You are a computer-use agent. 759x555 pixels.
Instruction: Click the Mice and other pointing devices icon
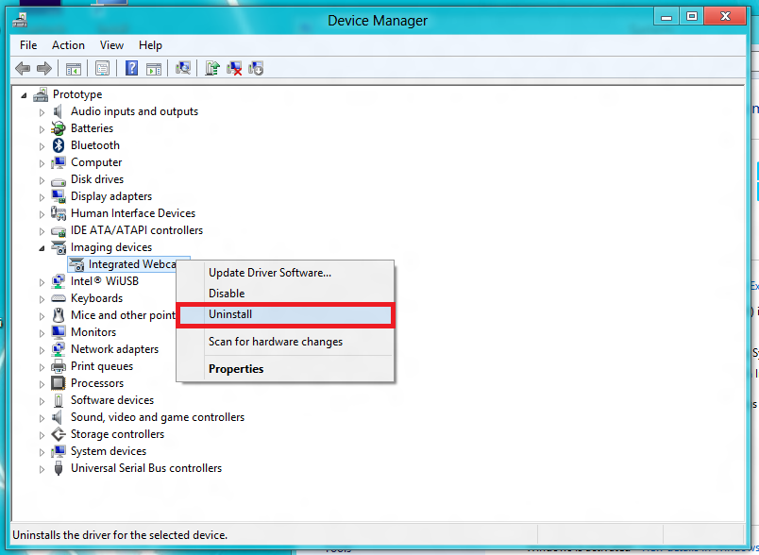click(x=59, y=315)
